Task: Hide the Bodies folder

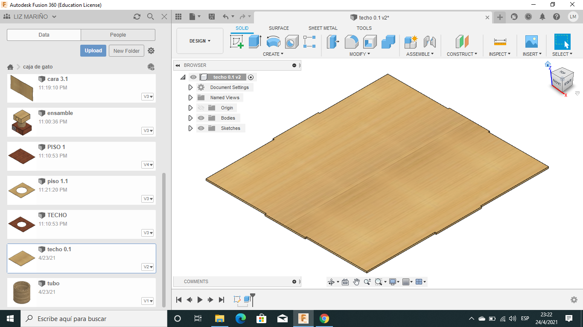Action: [201, 118]
